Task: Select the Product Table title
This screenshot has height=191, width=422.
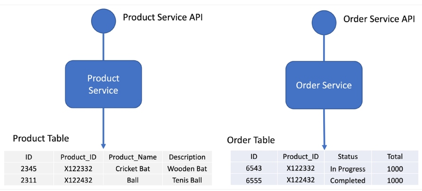Action: point(41,138)
